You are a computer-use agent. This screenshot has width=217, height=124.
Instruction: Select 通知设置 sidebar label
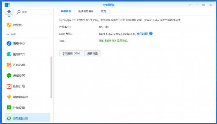click(19, 76)
